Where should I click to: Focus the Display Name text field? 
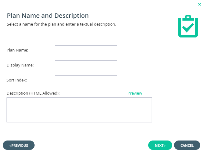pos(86,66)
